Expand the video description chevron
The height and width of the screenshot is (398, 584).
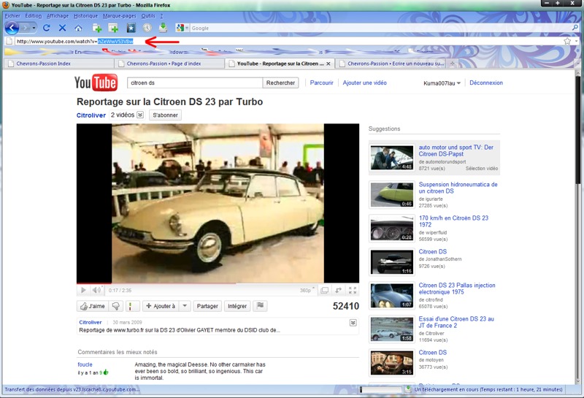pyautogui.click(x=353, y=323)
